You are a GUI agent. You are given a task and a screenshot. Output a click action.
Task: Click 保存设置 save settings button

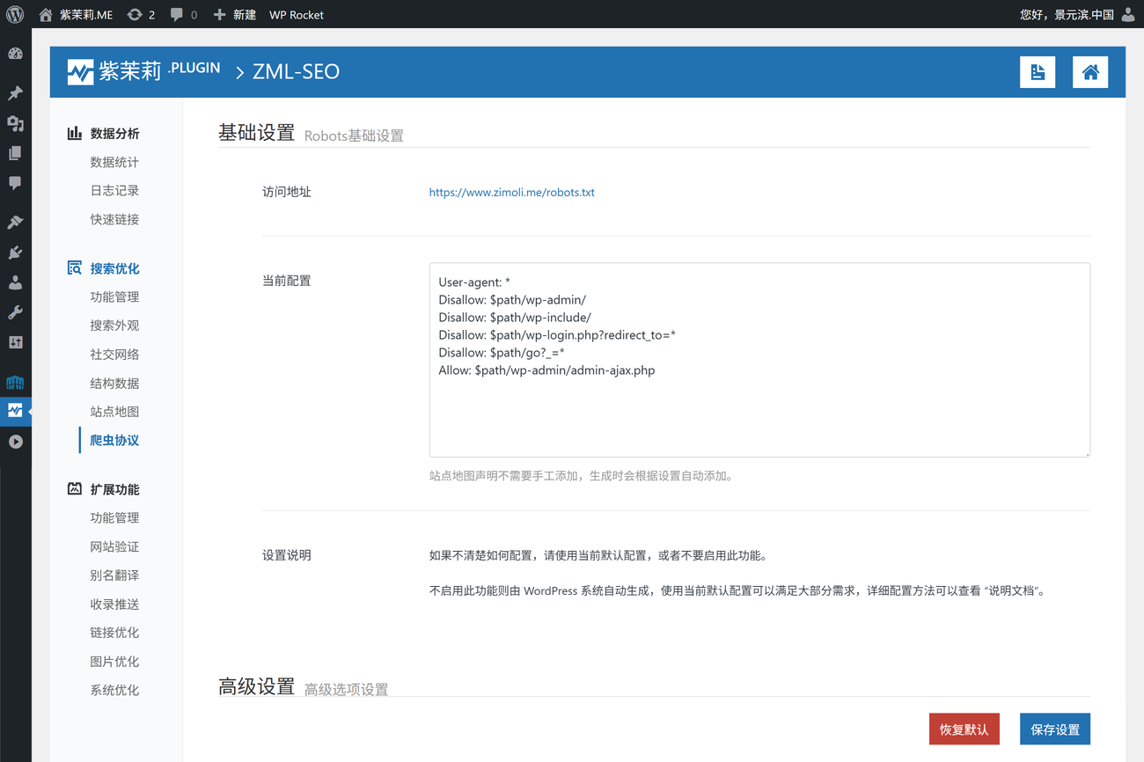pos(1055,729)
